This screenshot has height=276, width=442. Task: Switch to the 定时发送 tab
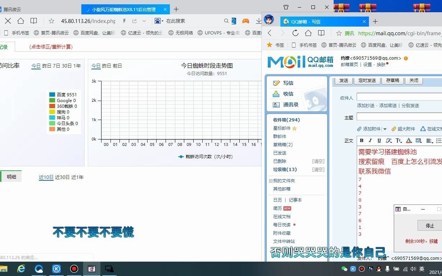pos(367,80)
